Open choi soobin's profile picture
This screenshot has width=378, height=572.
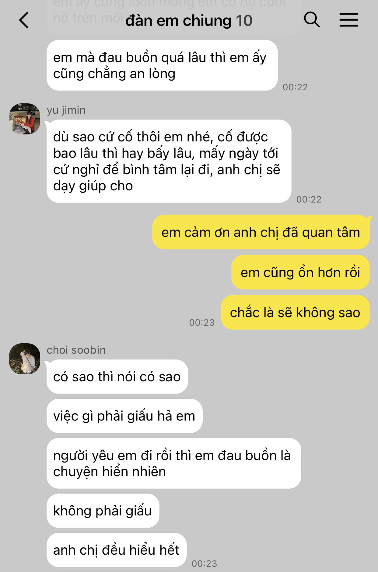click(x=25, y=359)
